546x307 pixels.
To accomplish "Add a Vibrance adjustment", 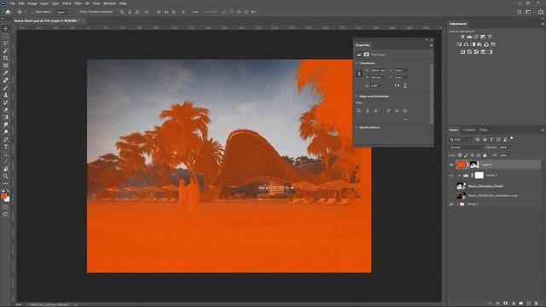I will (490, 37).
